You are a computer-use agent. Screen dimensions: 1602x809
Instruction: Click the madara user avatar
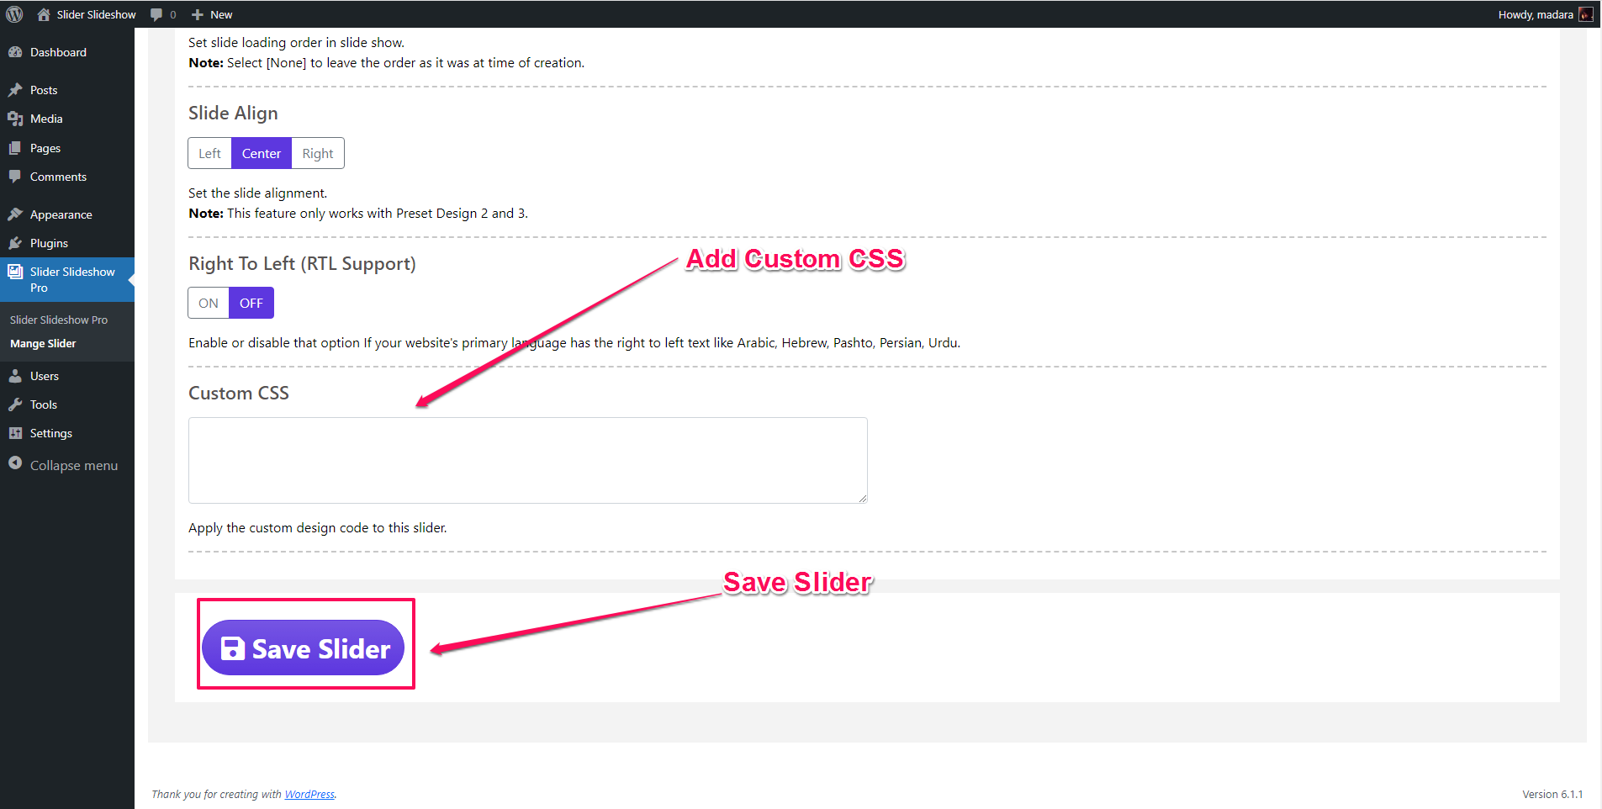click(1586, 14)
